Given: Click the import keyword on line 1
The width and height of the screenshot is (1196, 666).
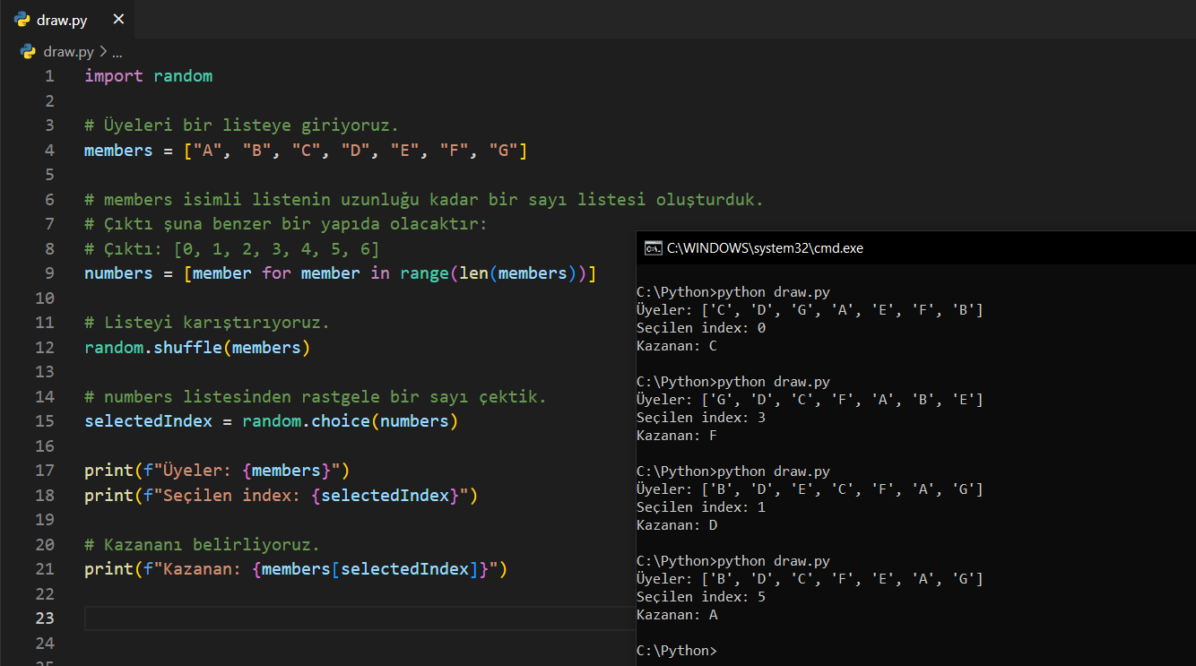Looking at the screenshot, I should pos(114,76).
